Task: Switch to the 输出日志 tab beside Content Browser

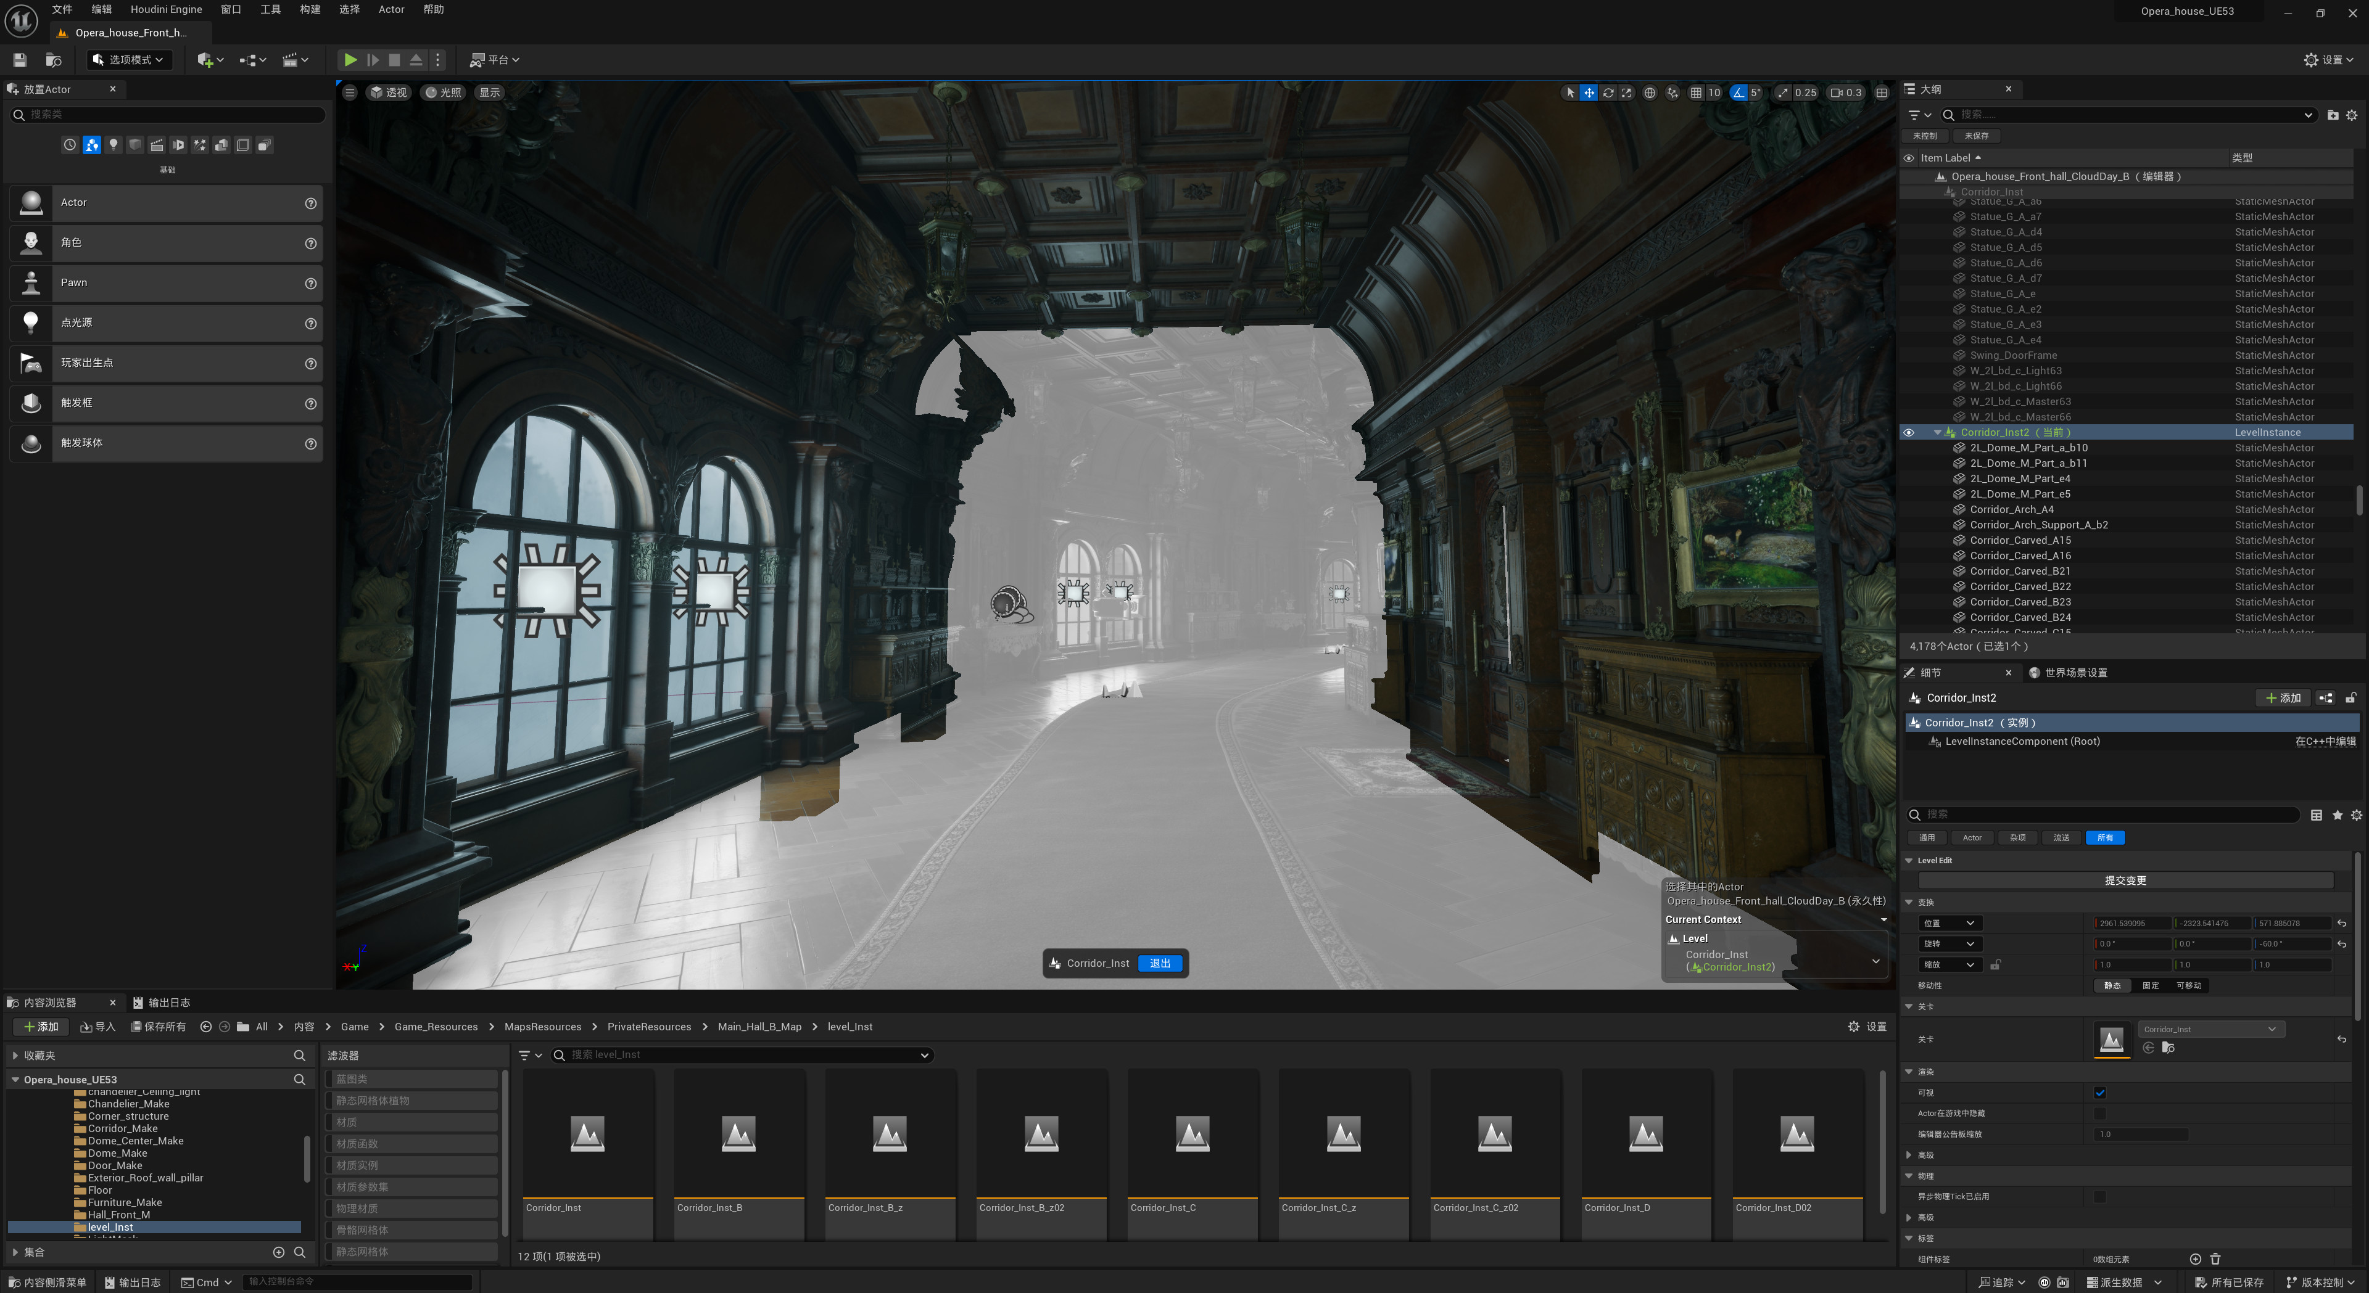Action: (162, 1003)
